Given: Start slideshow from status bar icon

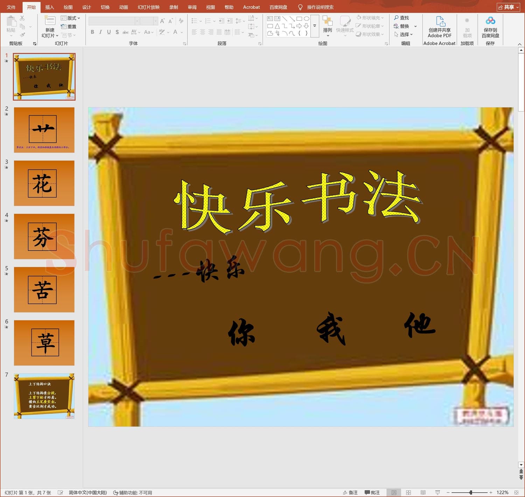Looking at the screenshot, I should pyautogui.click(x=437, y=492).
